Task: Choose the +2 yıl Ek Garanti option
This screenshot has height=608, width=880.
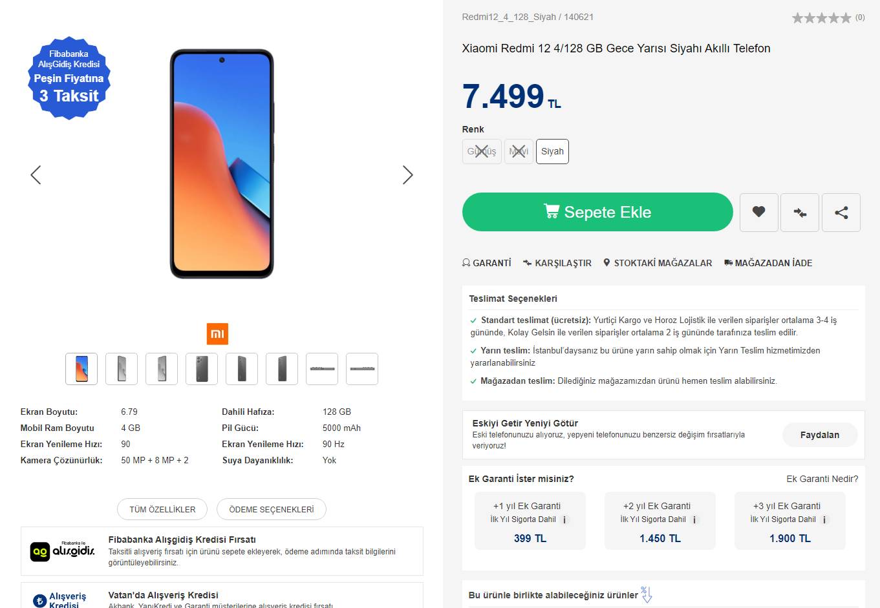Action: (x=660, y=521)
